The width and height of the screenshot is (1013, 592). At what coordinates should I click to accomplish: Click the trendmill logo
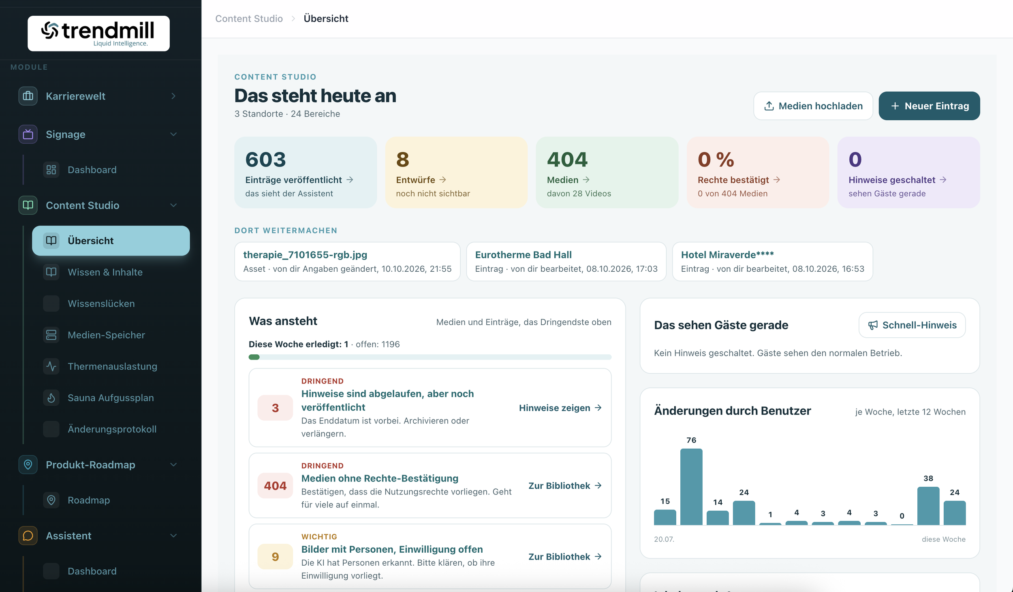click(x=98, y=33)
